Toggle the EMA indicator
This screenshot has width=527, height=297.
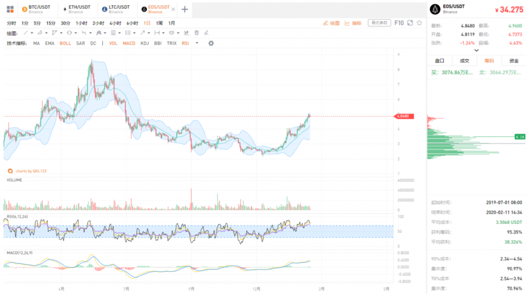coord(50,43)
